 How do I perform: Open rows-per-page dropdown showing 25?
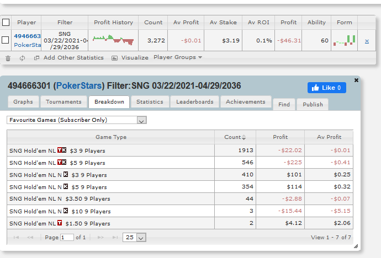[134, 238]
